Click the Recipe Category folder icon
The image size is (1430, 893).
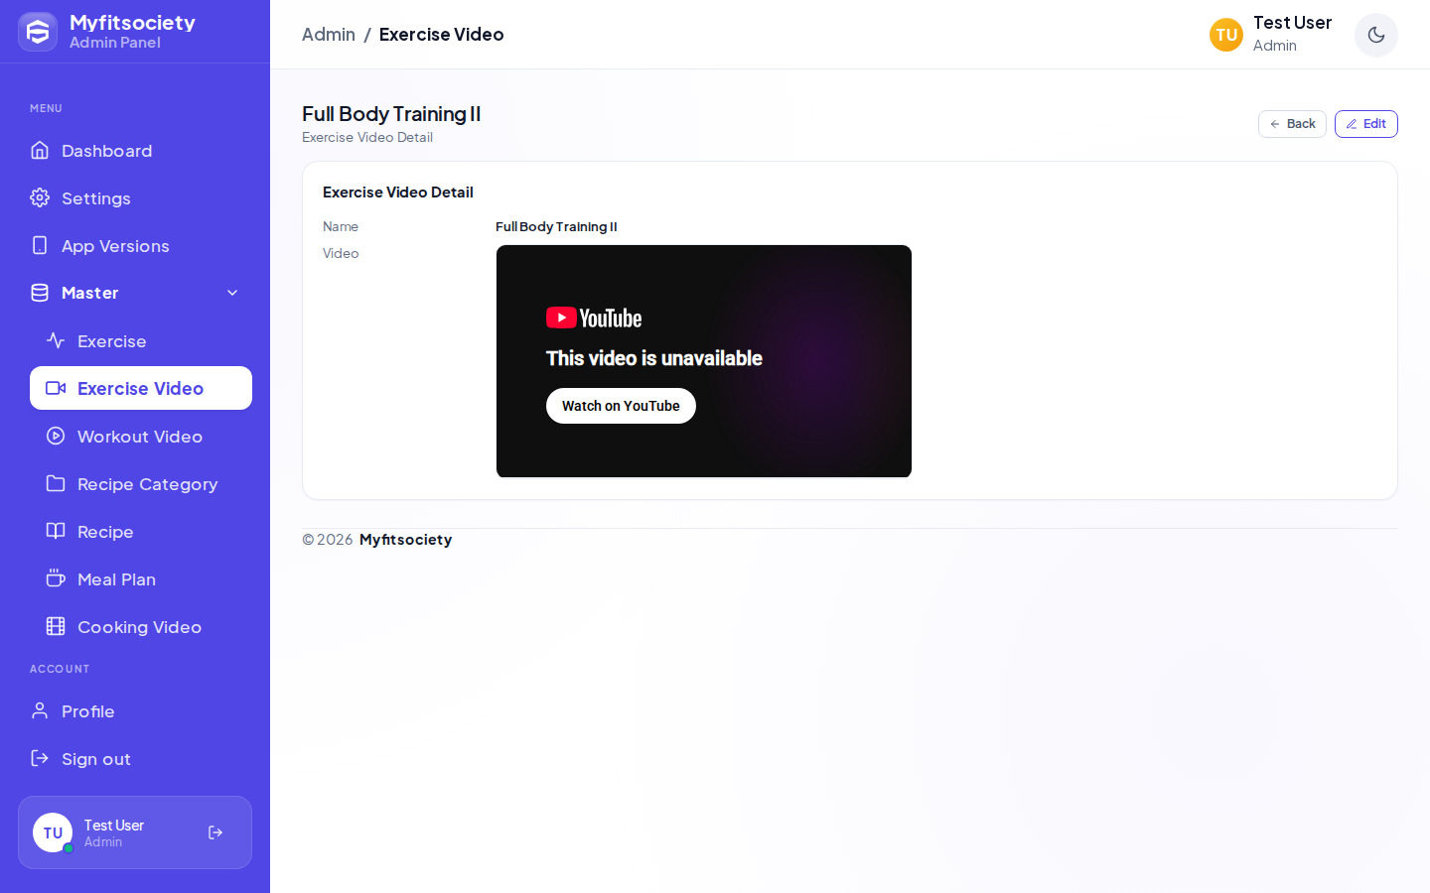click(x=56, y=483)
